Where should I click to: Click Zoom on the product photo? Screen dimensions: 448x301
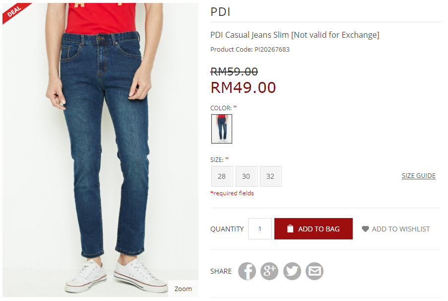(183, 289)
